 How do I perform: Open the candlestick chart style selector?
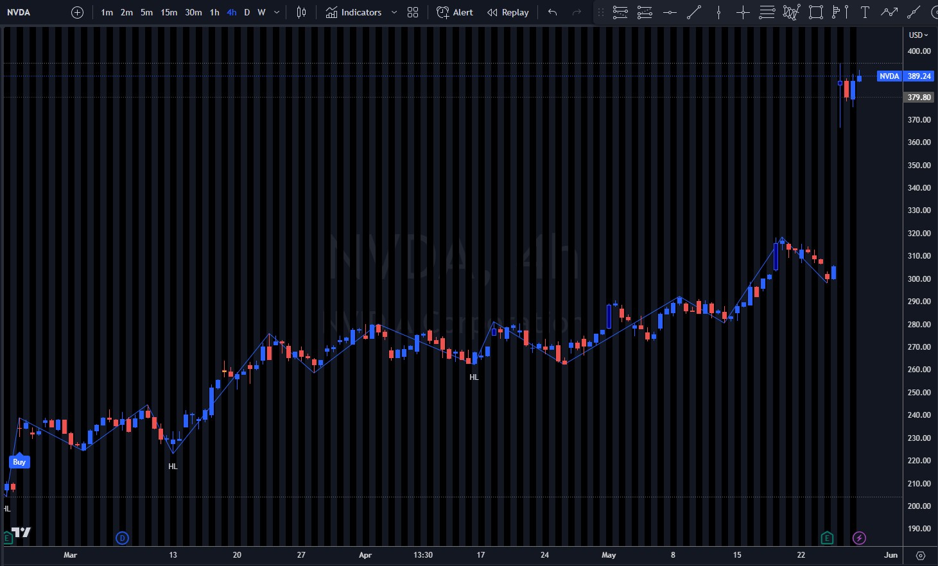(x=301, y=12)
